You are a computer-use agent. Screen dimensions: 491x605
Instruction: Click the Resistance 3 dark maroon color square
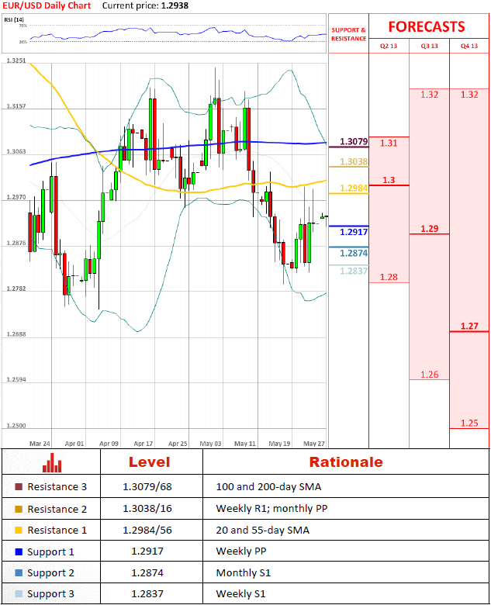click(19, 487)
